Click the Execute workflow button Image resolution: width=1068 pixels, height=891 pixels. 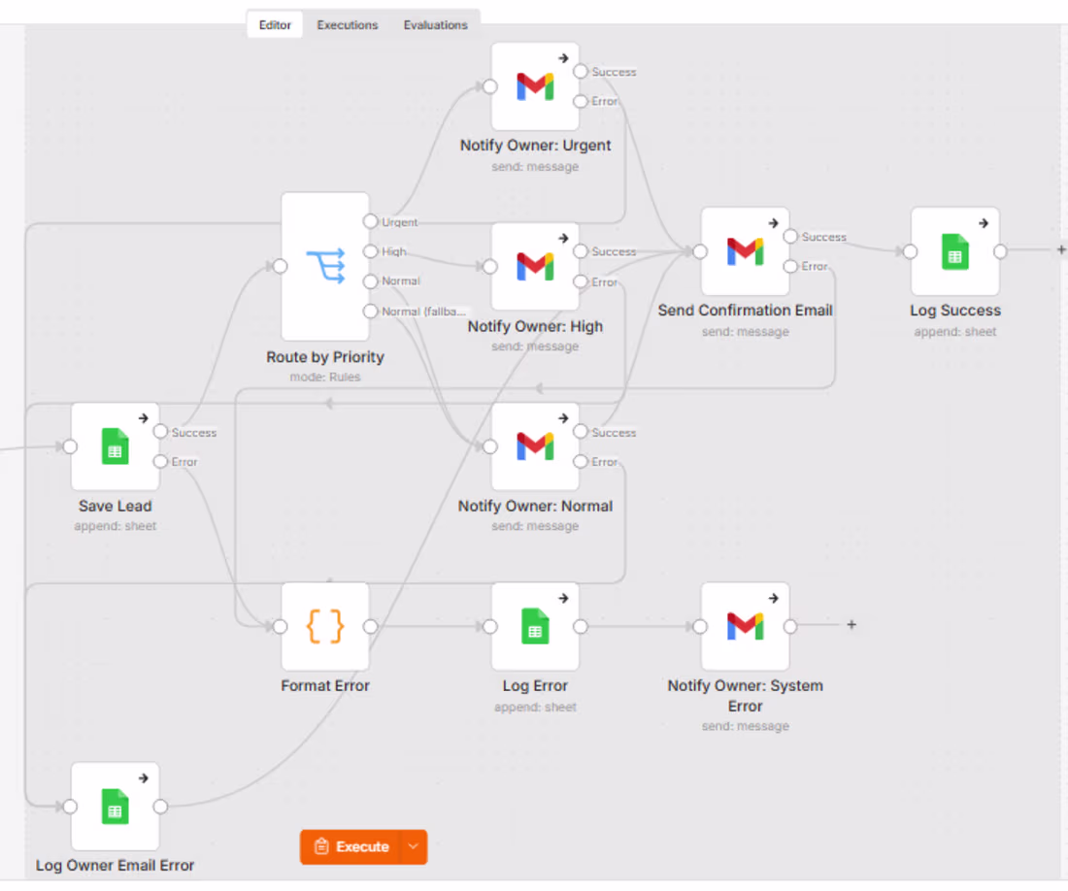pyautogui.click(x=350, y=846)
